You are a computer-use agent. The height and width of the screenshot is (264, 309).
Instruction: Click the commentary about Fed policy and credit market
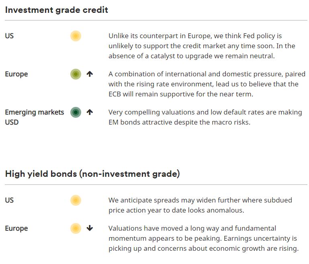pos(202,46)
